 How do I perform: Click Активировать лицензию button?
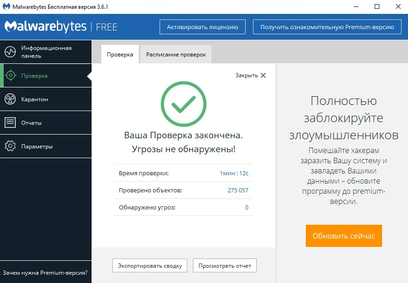[x=203, y=27]
